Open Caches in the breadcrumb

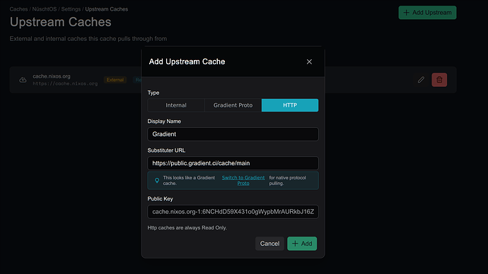point(18,9)
